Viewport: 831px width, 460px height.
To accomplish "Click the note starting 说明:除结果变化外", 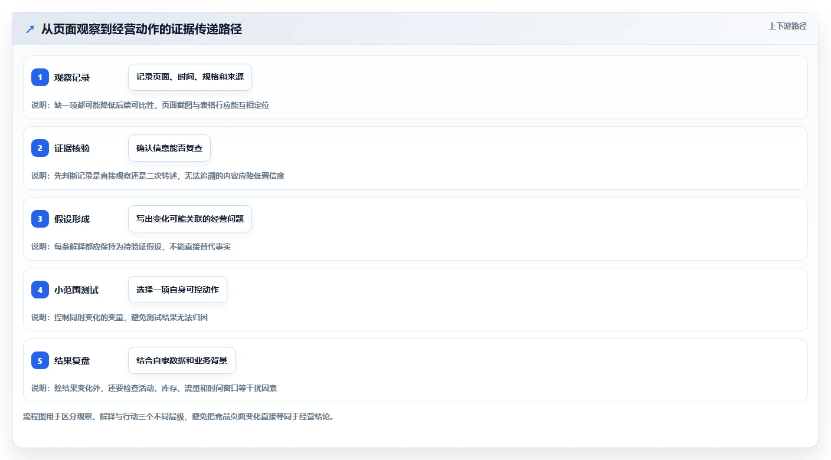I will click(x=154, y=388).
